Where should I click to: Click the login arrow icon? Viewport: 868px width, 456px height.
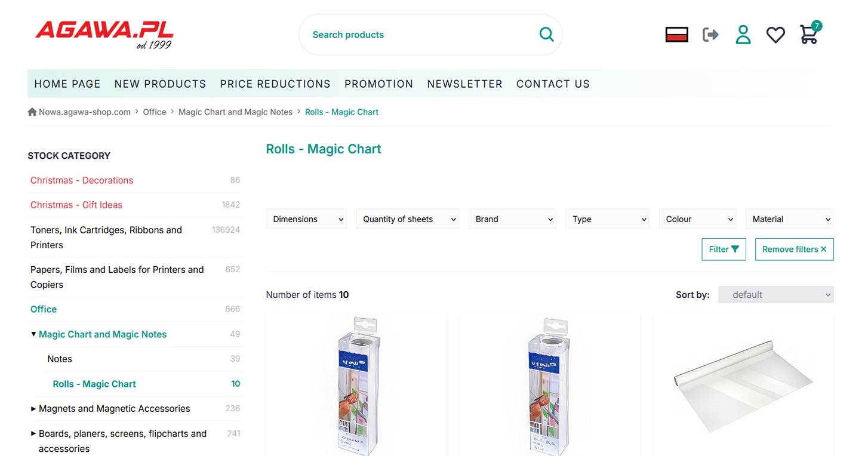tap(710, 35)
